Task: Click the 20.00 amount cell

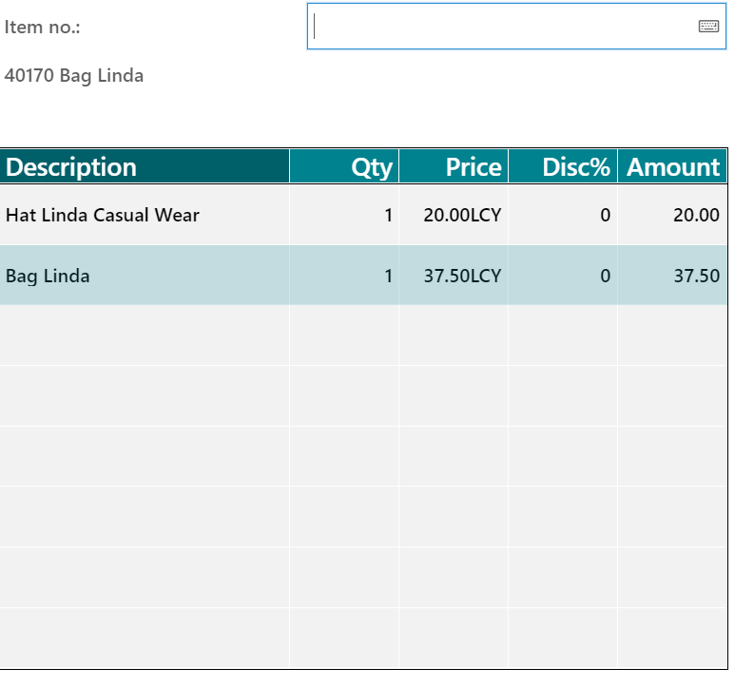Action: tap(696, 216)
